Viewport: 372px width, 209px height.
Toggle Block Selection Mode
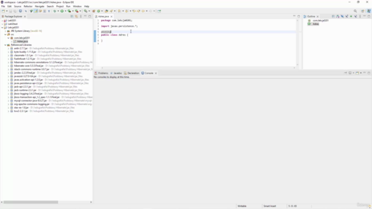pyautogui.click(x=44, y=11)
